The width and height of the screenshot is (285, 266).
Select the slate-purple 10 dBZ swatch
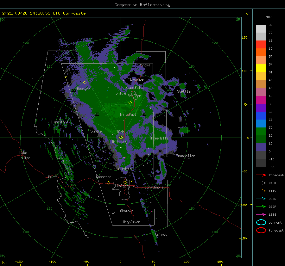point(261,147)
